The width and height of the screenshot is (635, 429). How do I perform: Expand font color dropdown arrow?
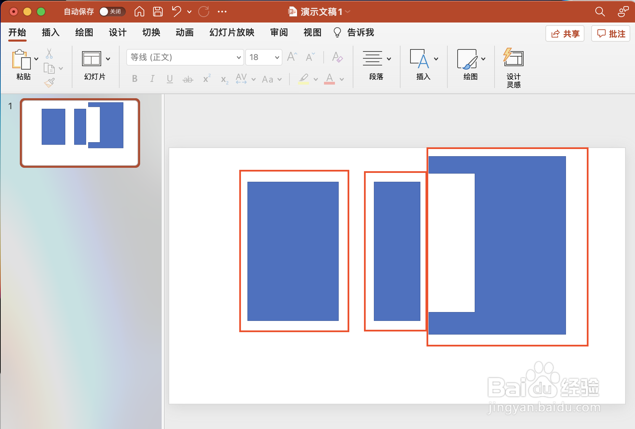[342, 79]
